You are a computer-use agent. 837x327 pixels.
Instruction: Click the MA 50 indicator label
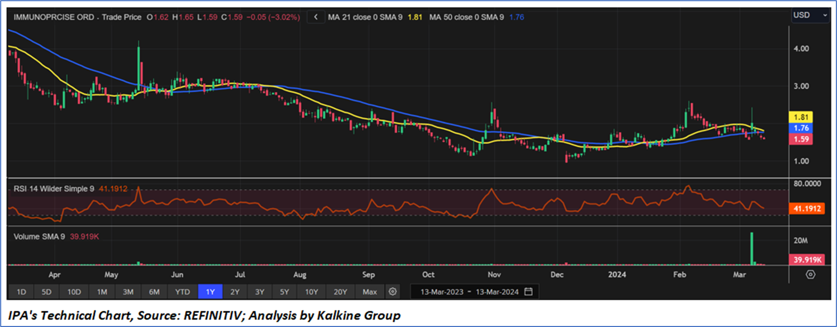point(466,17)
